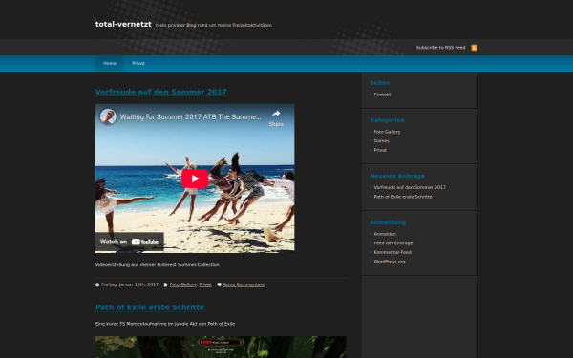The image size is (573, 358).
Task: Click the orange RSS feed icon
Action: point(474,48)
